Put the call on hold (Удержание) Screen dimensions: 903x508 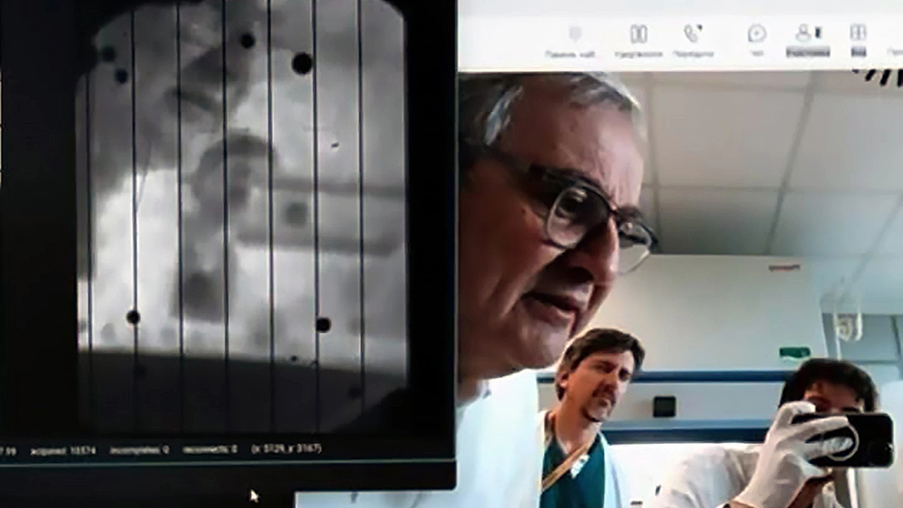638,34
